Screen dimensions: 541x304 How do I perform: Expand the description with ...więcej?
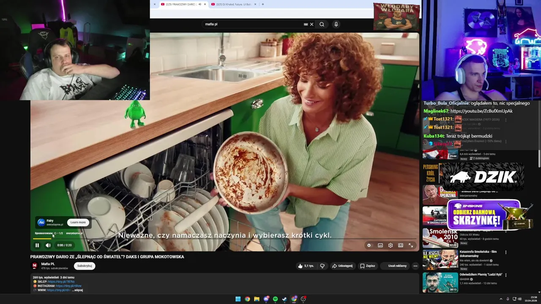coord(77,290)
